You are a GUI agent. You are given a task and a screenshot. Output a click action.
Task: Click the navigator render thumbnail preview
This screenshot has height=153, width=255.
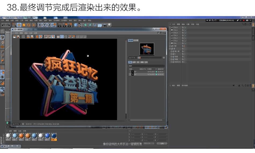coord(147,49)
